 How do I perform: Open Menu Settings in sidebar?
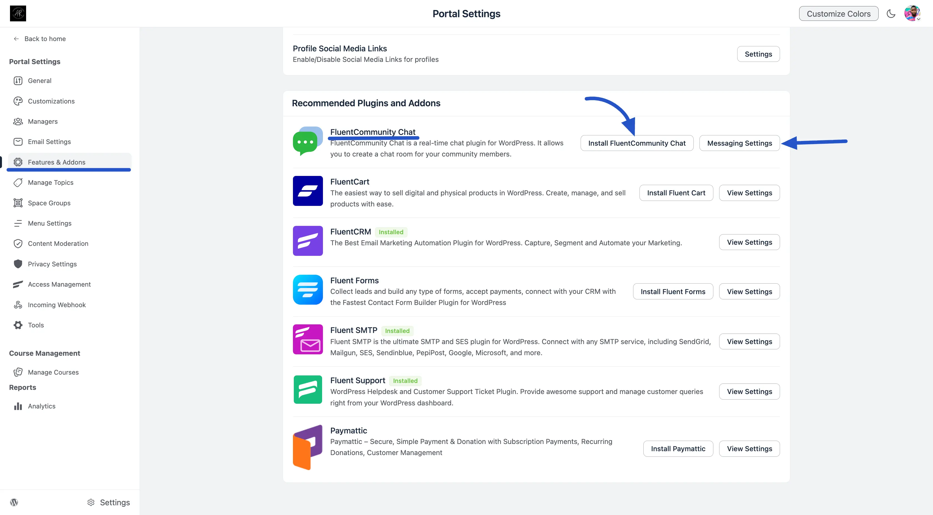tap(69, 223)
